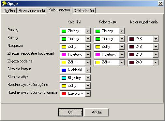
Task: Expand the Punkty line color dropdown arrow
Action: (88, 31)
